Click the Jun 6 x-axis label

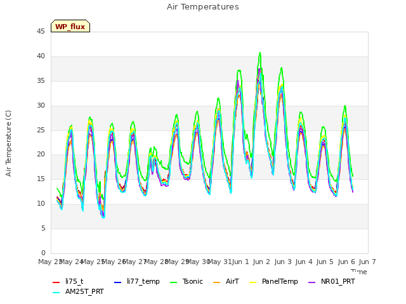346,262
